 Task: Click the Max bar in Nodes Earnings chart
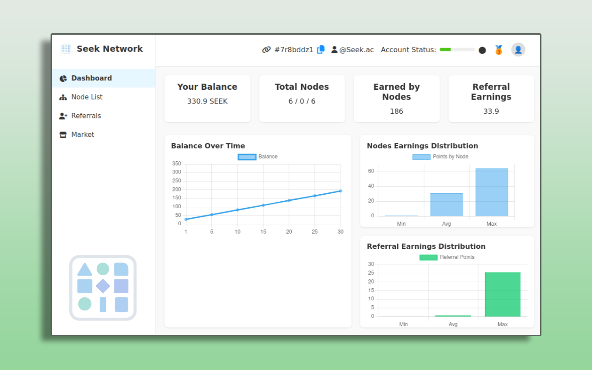[x=492, y=192]
